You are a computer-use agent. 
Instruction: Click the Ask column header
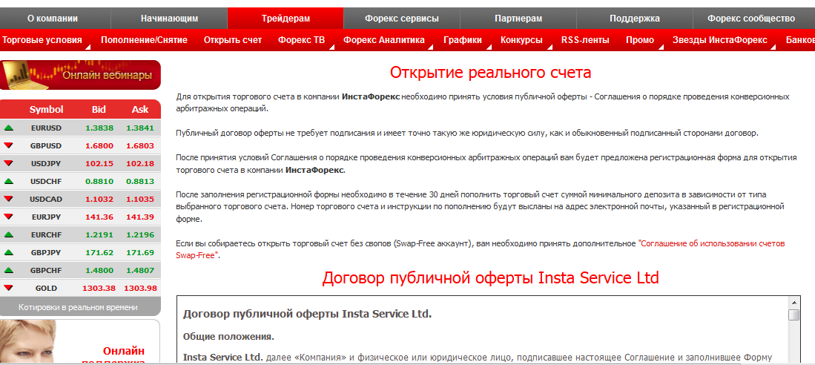[x=140, y=109]
